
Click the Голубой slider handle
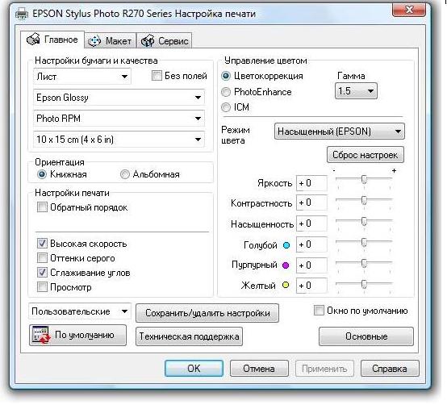(364, 242)
